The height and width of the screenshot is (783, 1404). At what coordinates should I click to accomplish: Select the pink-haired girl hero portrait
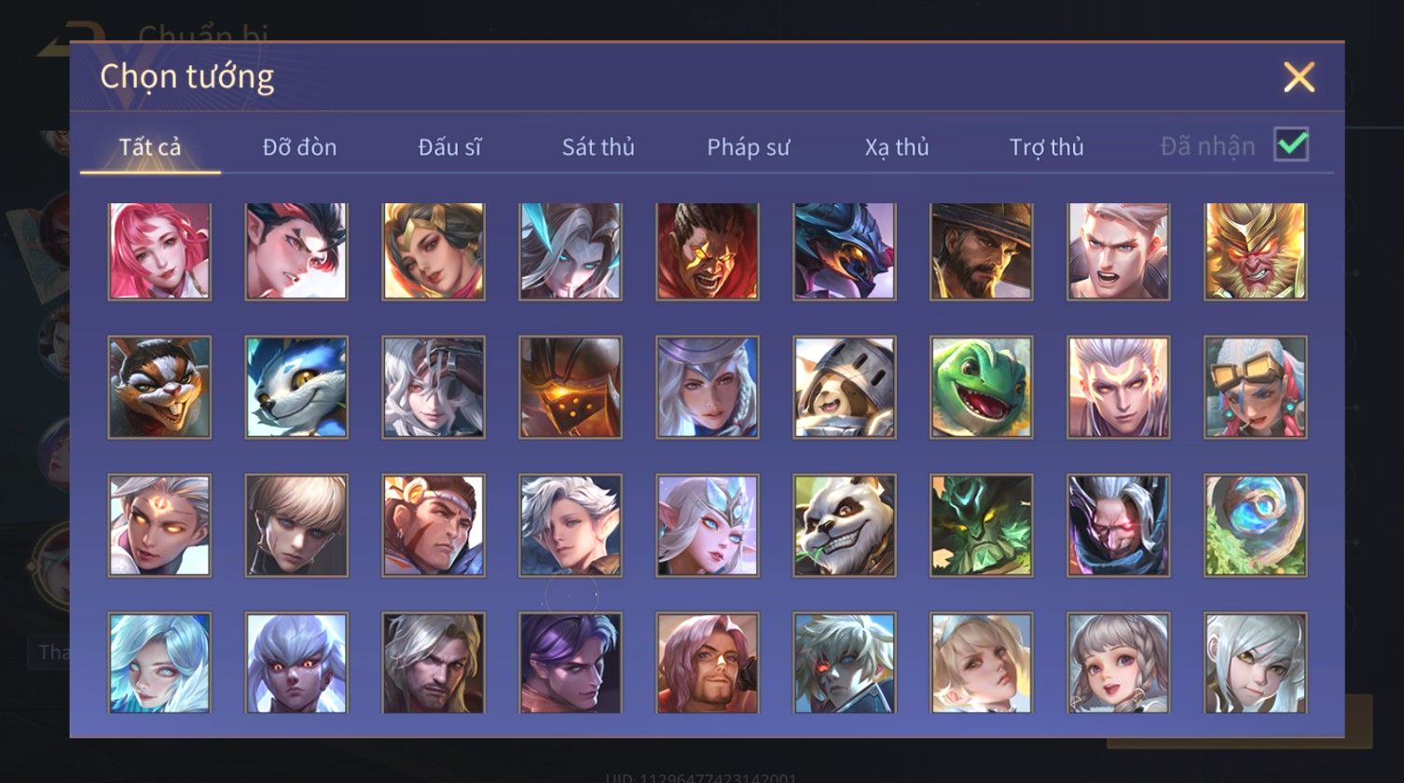click(159, 251)
